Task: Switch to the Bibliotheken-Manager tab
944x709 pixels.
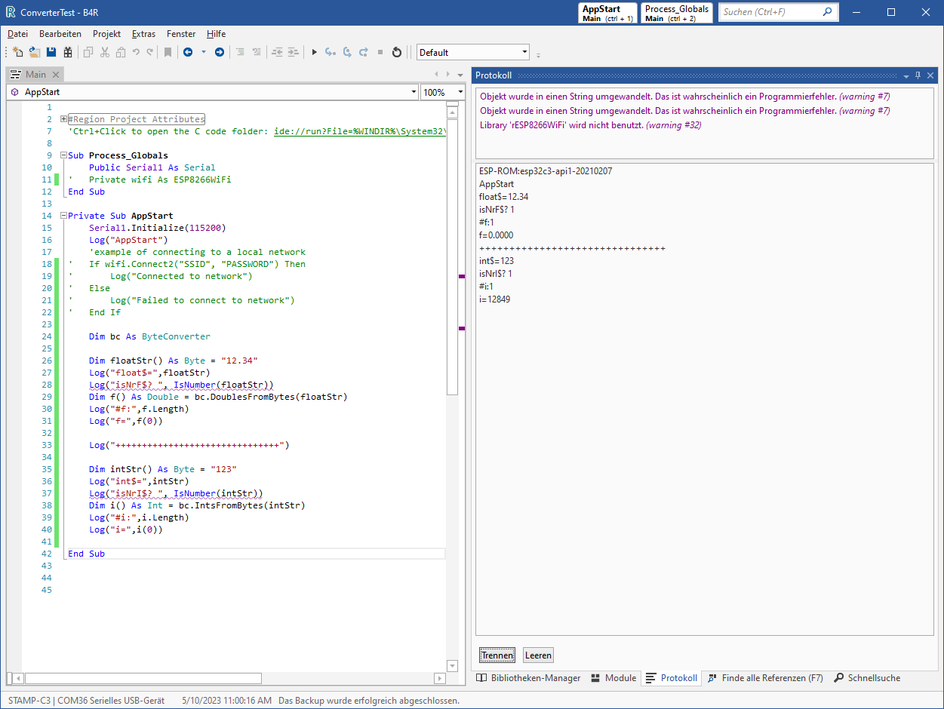Action: [528, 678]
